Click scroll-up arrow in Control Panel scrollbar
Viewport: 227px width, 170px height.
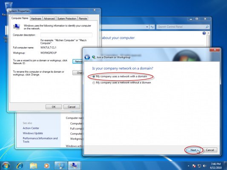point(208,33)
